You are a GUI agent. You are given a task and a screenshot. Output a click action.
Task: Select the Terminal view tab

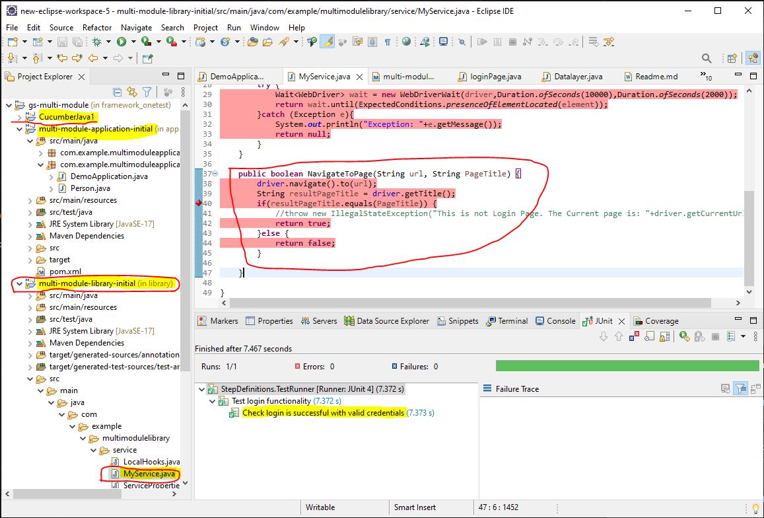point(512,320)
